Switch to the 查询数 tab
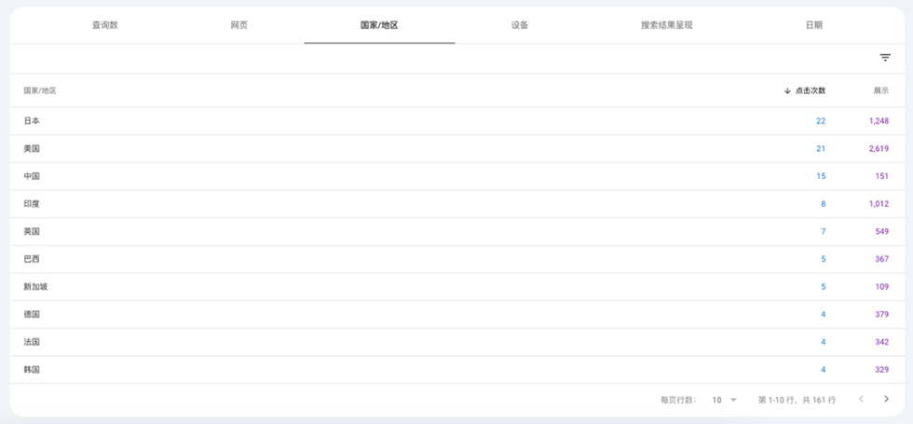Screen dimensions: 913x424 tap(104, 25)
